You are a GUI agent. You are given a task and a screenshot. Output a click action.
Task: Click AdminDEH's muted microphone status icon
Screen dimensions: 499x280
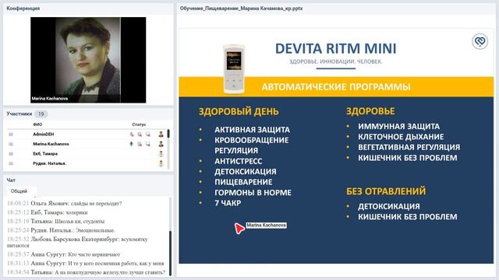pyautogui.click(x=132, y=135)
